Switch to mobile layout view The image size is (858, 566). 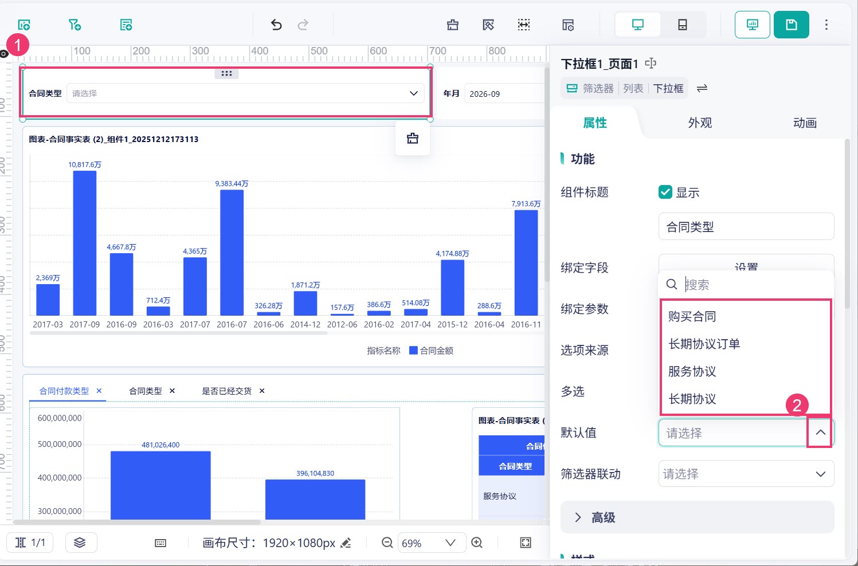pyautogui.click(x=682, y=25)
